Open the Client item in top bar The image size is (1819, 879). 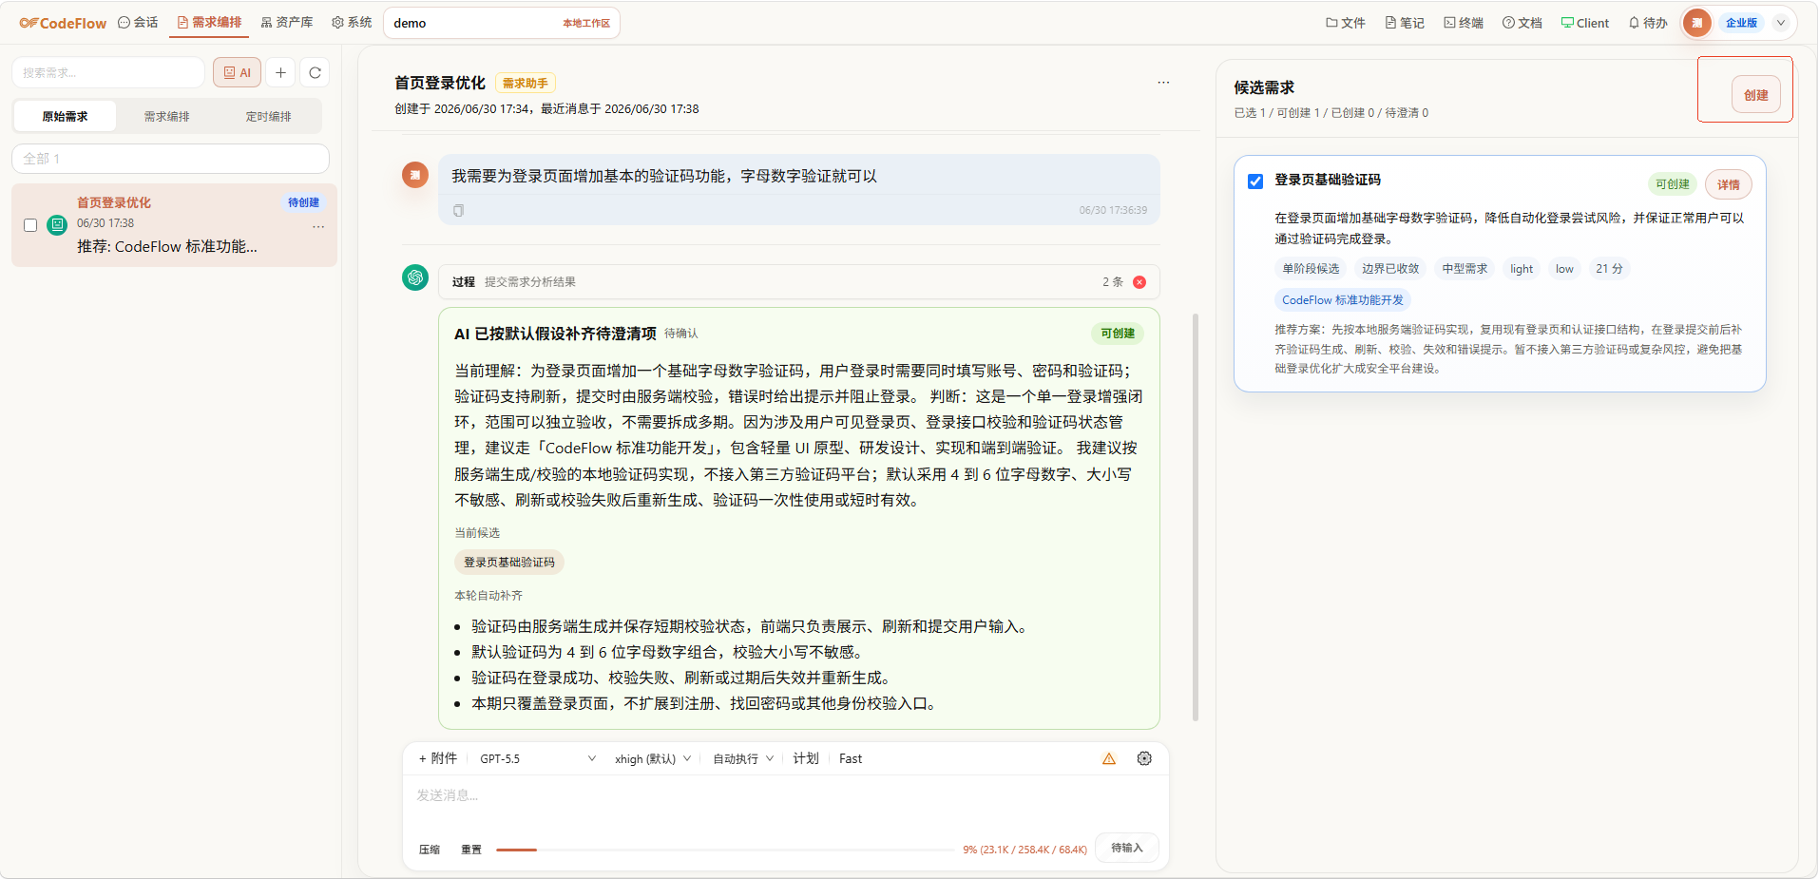(x=1585, y=23)
